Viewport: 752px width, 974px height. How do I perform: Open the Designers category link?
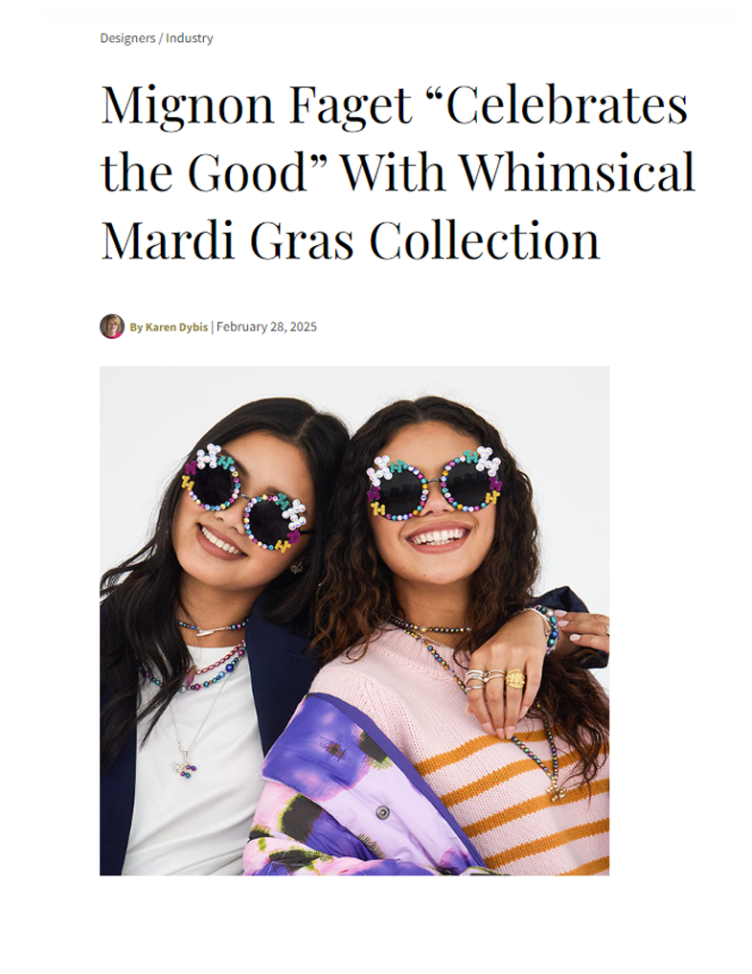127,38
